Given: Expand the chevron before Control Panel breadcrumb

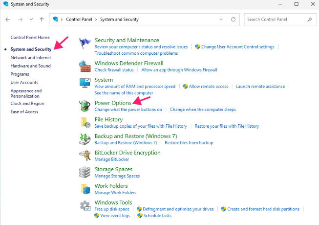Looking at the screenshot, I should click(x=62, y=20).
